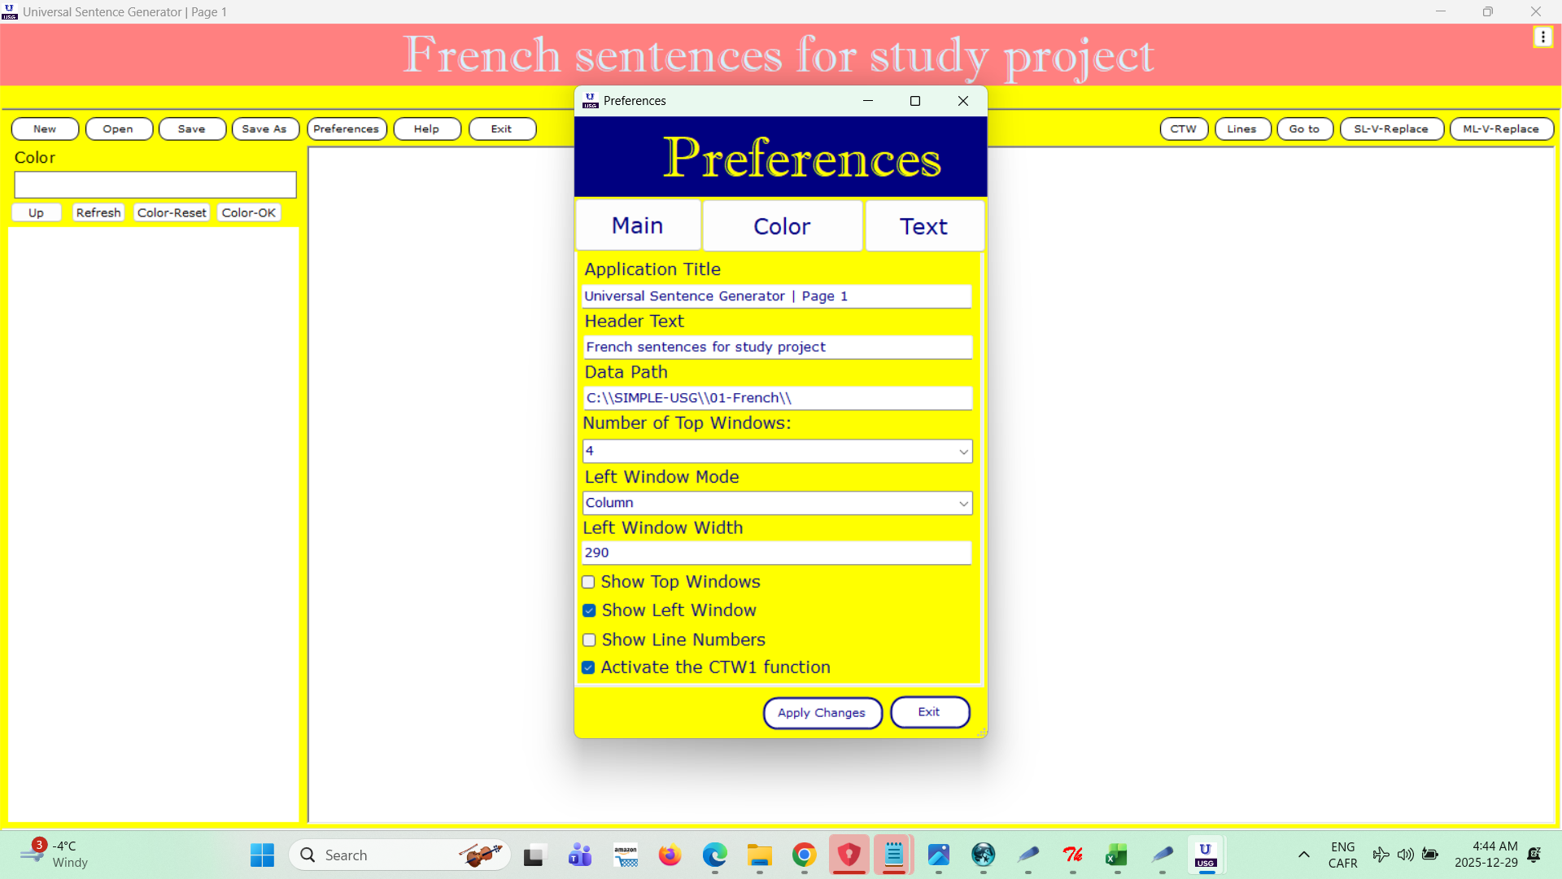The image size is (1562, 879).
Task: Open the Windows Start menu
Action: click(262, 855)
